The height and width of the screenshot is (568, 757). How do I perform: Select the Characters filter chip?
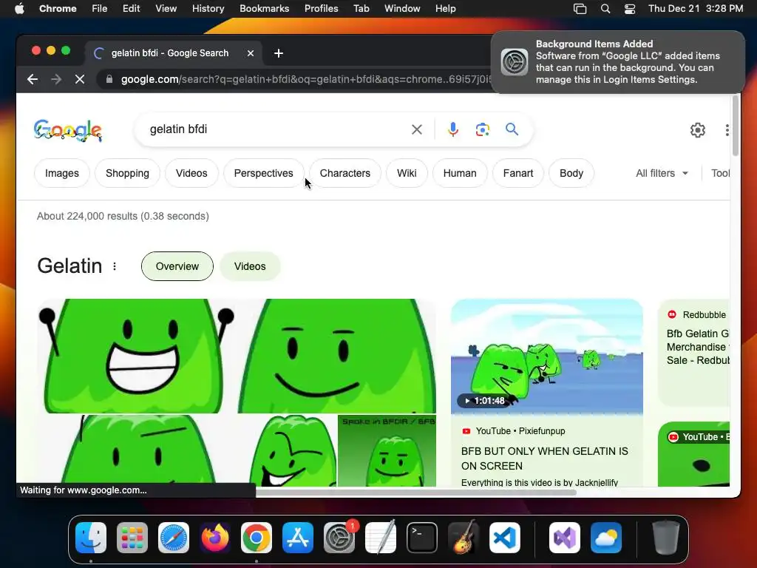[345, 173]
